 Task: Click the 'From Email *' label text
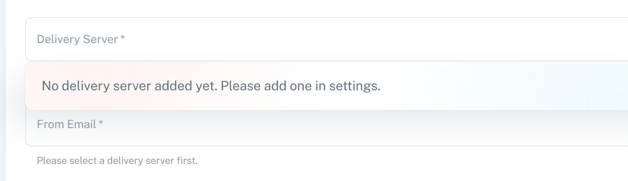pyautogui.click(x=70, y=124)
